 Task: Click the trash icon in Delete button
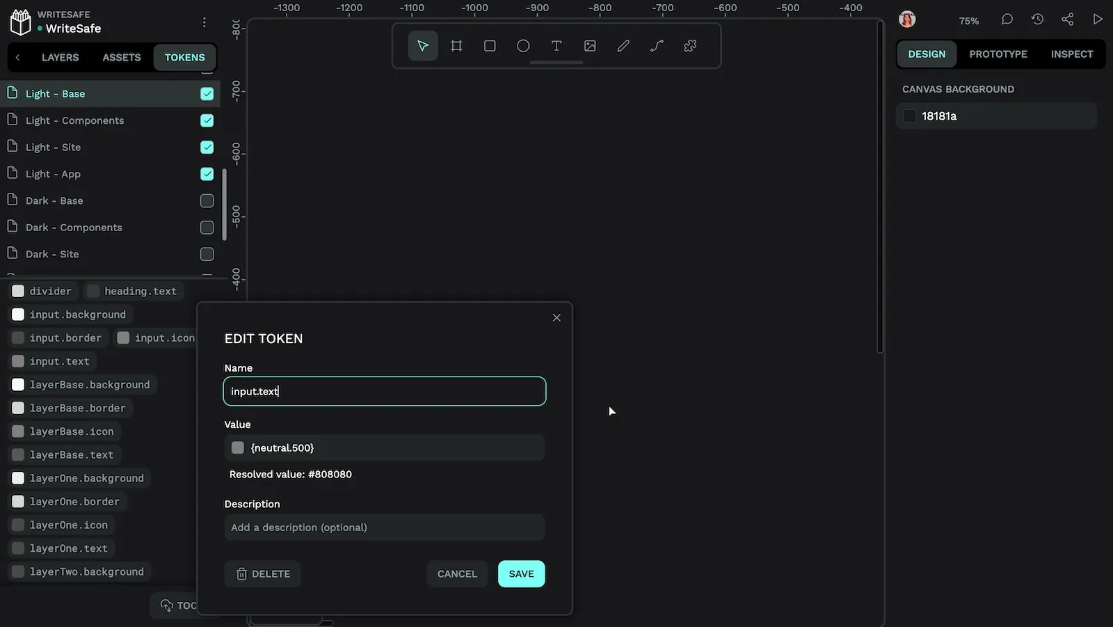click(241, 574)
